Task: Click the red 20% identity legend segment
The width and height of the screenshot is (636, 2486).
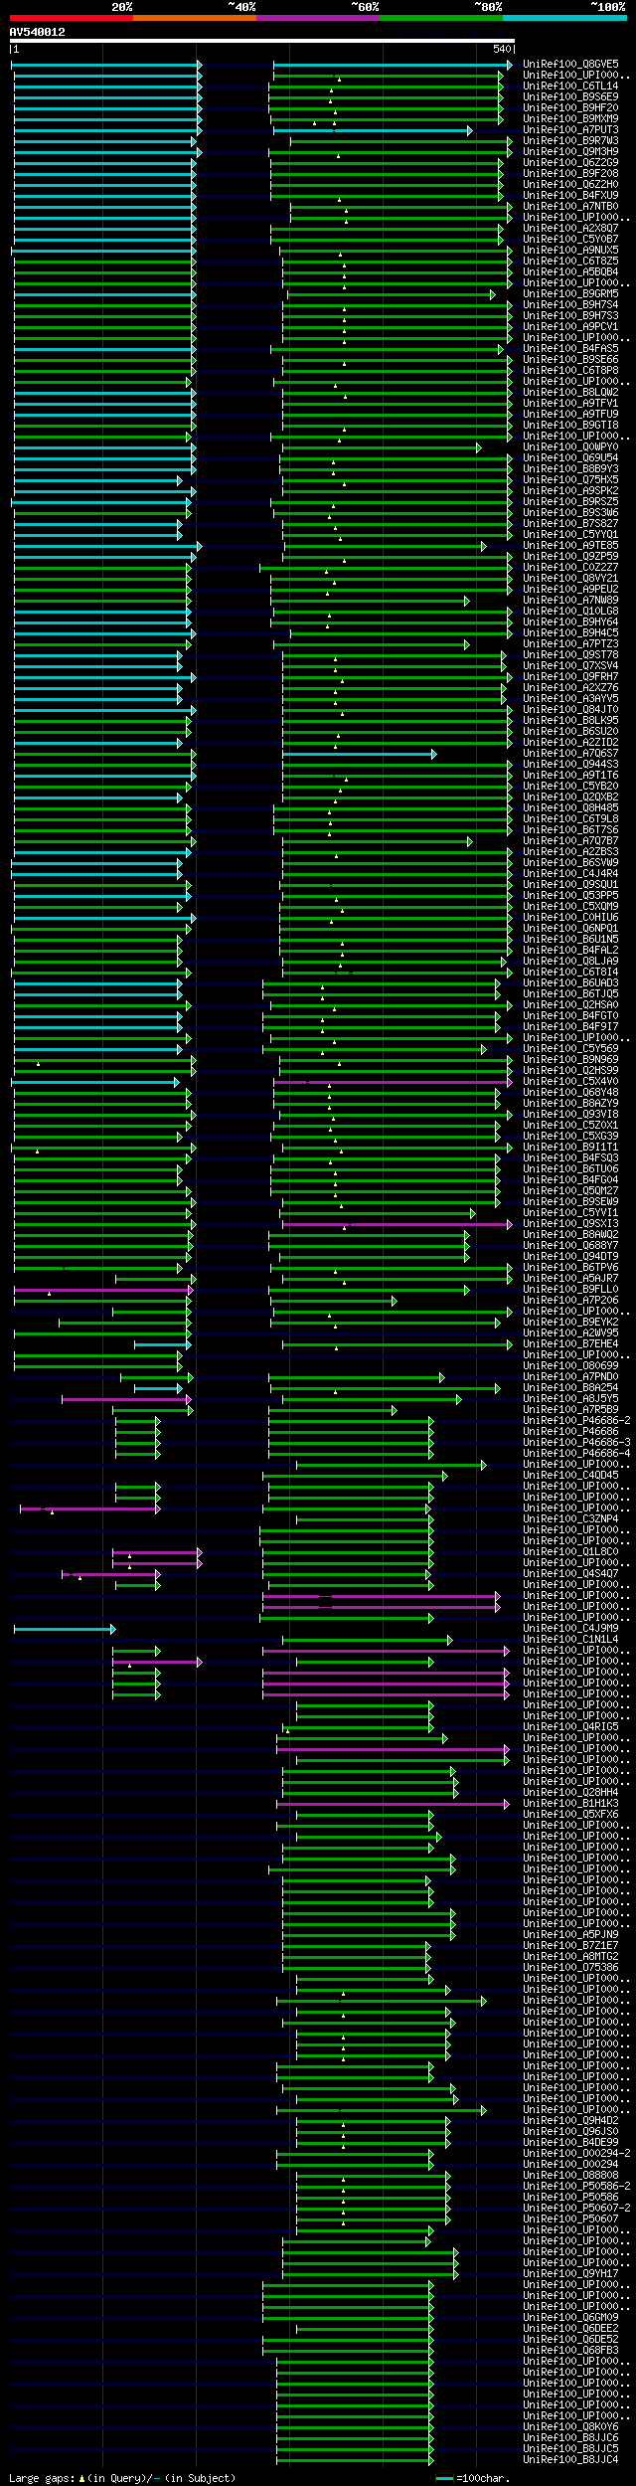Action: (x=72, y=18)
